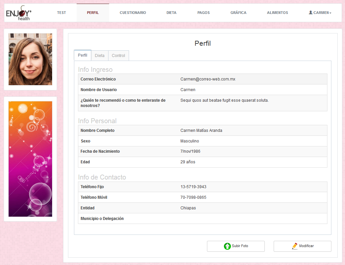345x265 pixels.
Task: Go to the CUESTIONARIO menu item
Action: (133, 13)
